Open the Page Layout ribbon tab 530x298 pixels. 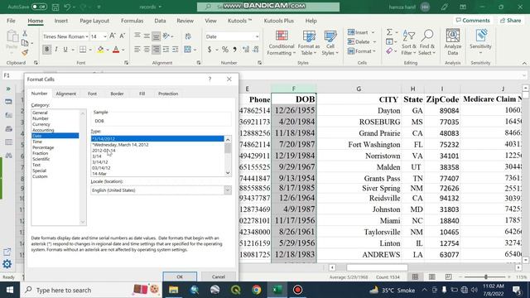94,21
